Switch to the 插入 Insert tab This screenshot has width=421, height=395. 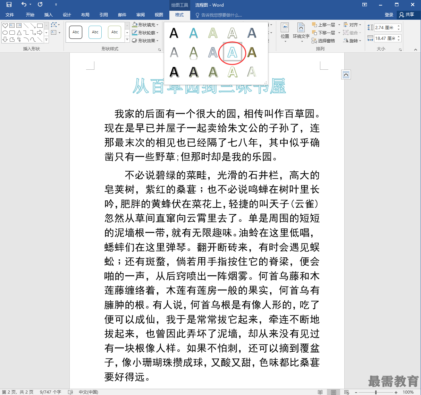(48, 15)
